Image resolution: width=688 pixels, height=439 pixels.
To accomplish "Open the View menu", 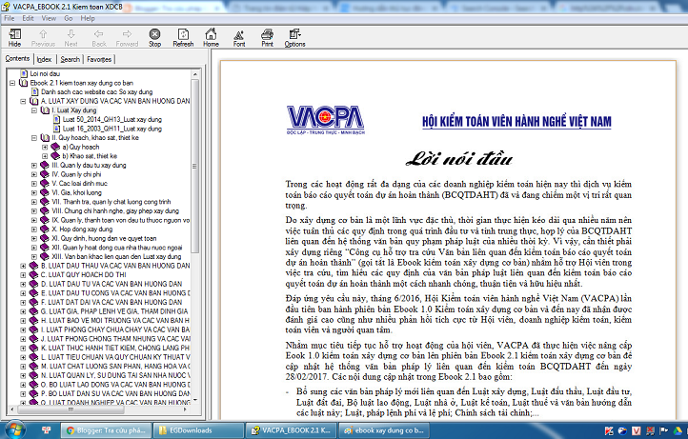I will 49,18.
